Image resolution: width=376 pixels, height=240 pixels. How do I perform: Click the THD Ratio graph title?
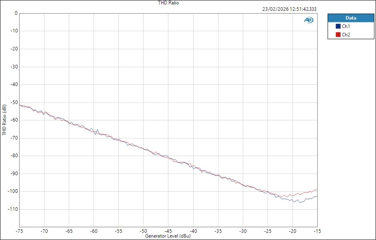tap(168, 3)
